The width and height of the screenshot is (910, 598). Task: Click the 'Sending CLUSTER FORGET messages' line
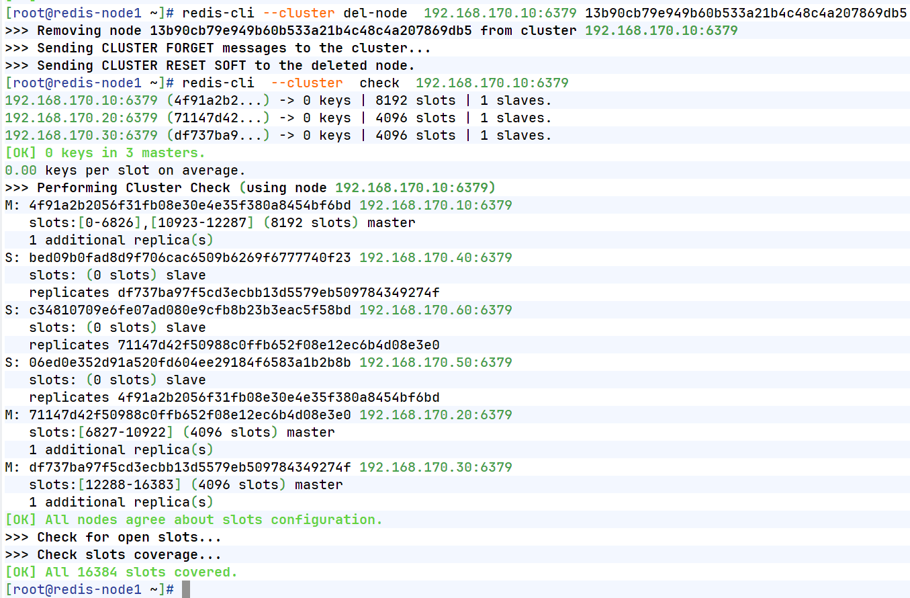pos(218,48)
